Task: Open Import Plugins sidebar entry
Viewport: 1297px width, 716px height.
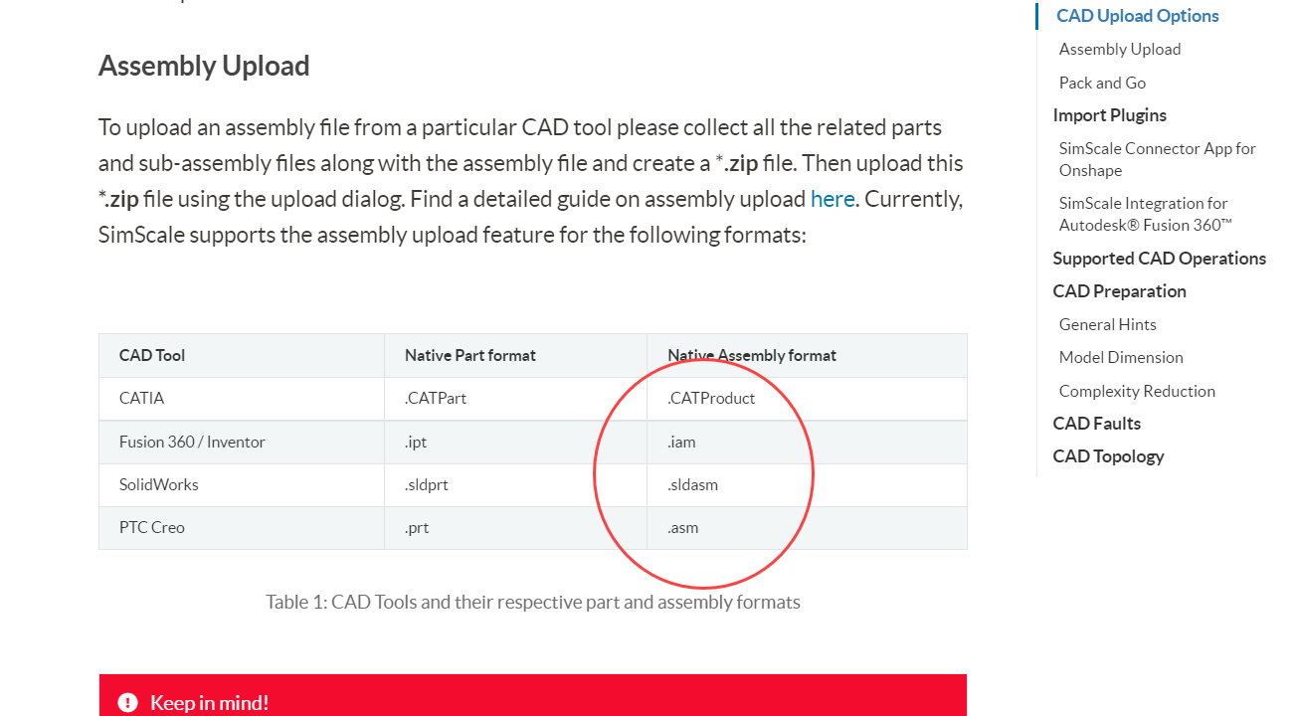Action: click(1109, 115)
